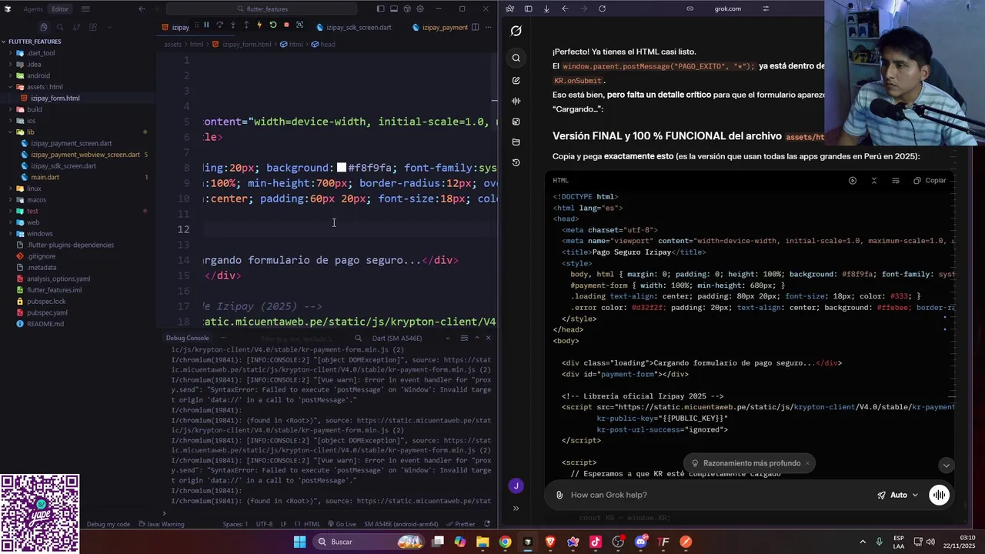Screen dimensions: 985x554
Task: Open Source Control icon in sidebar
Action: point(75,27)
